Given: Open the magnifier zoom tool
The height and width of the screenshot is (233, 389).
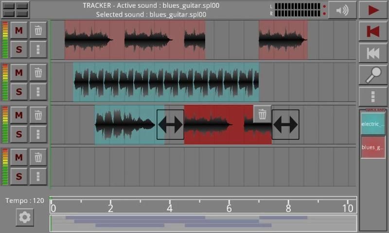Looking at the screenshot, I should [x=373, y=75].
